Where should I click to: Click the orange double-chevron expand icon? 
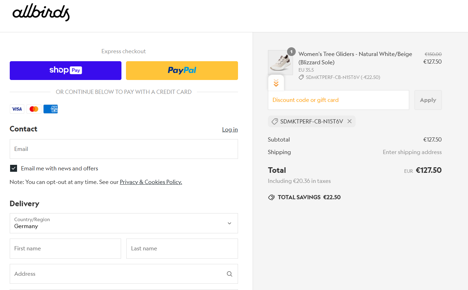point(276,83)
